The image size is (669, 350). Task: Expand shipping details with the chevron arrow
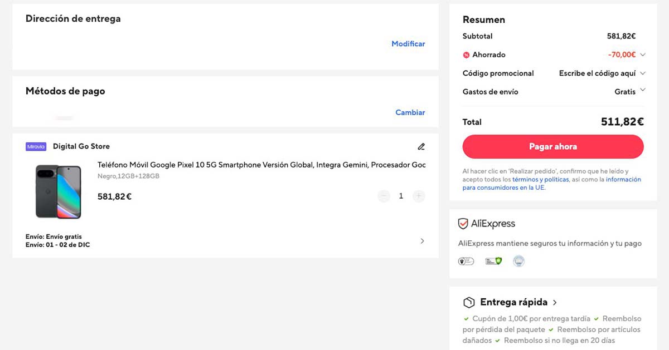click(422, 240)
